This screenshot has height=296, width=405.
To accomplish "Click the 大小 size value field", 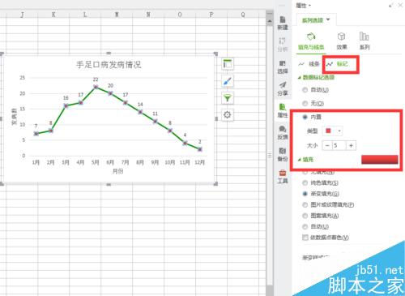I will pyautogui.click(x=339, y=146).
